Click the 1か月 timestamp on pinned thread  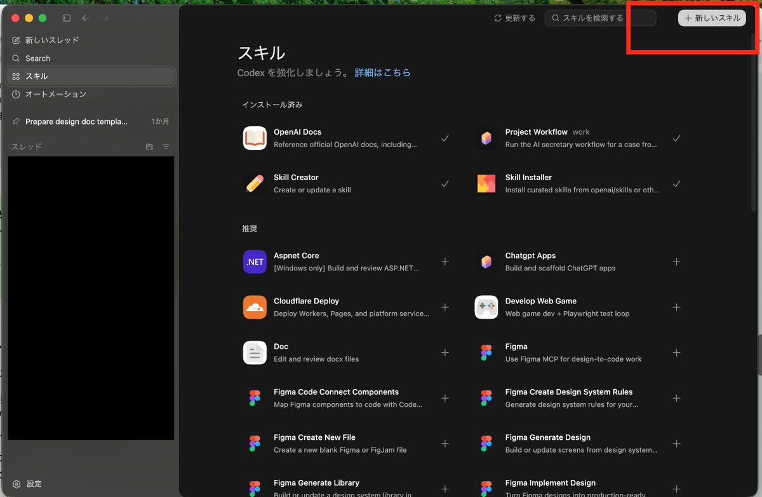(x=160, y=121)
